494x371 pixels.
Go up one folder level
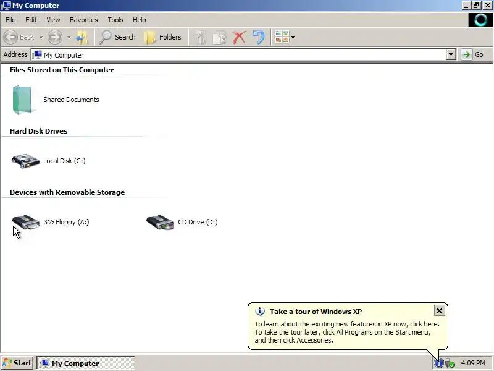pos(82,37)
